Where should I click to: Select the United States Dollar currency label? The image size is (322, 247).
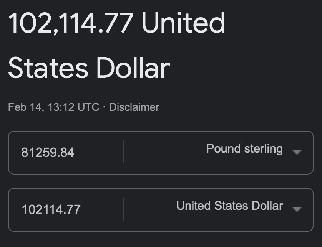click(229, 206)
